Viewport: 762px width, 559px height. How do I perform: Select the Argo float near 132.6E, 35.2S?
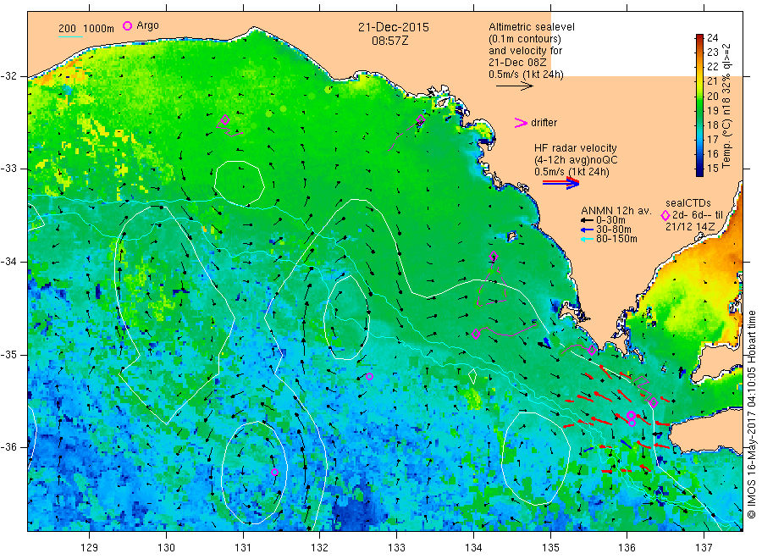[x=369, y=376]
